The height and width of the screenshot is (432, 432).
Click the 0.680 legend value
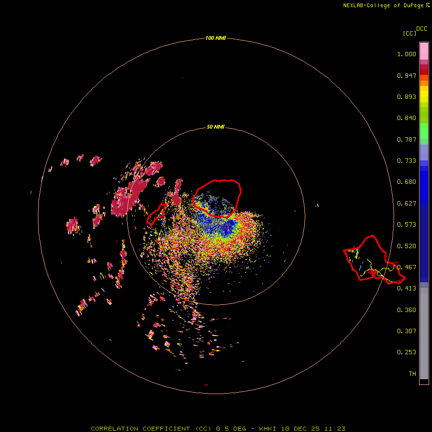[407, 182]
